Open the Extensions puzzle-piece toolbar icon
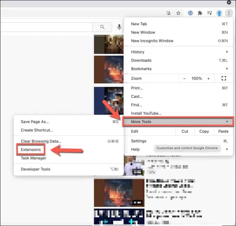The image size is (236, 226). (200, 13)
